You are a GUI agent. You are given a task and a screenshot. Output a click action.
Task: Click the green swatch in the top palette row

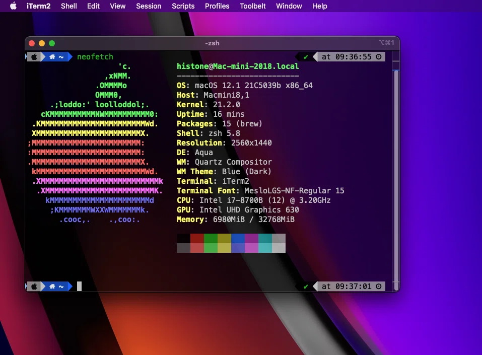pos(211,239)
